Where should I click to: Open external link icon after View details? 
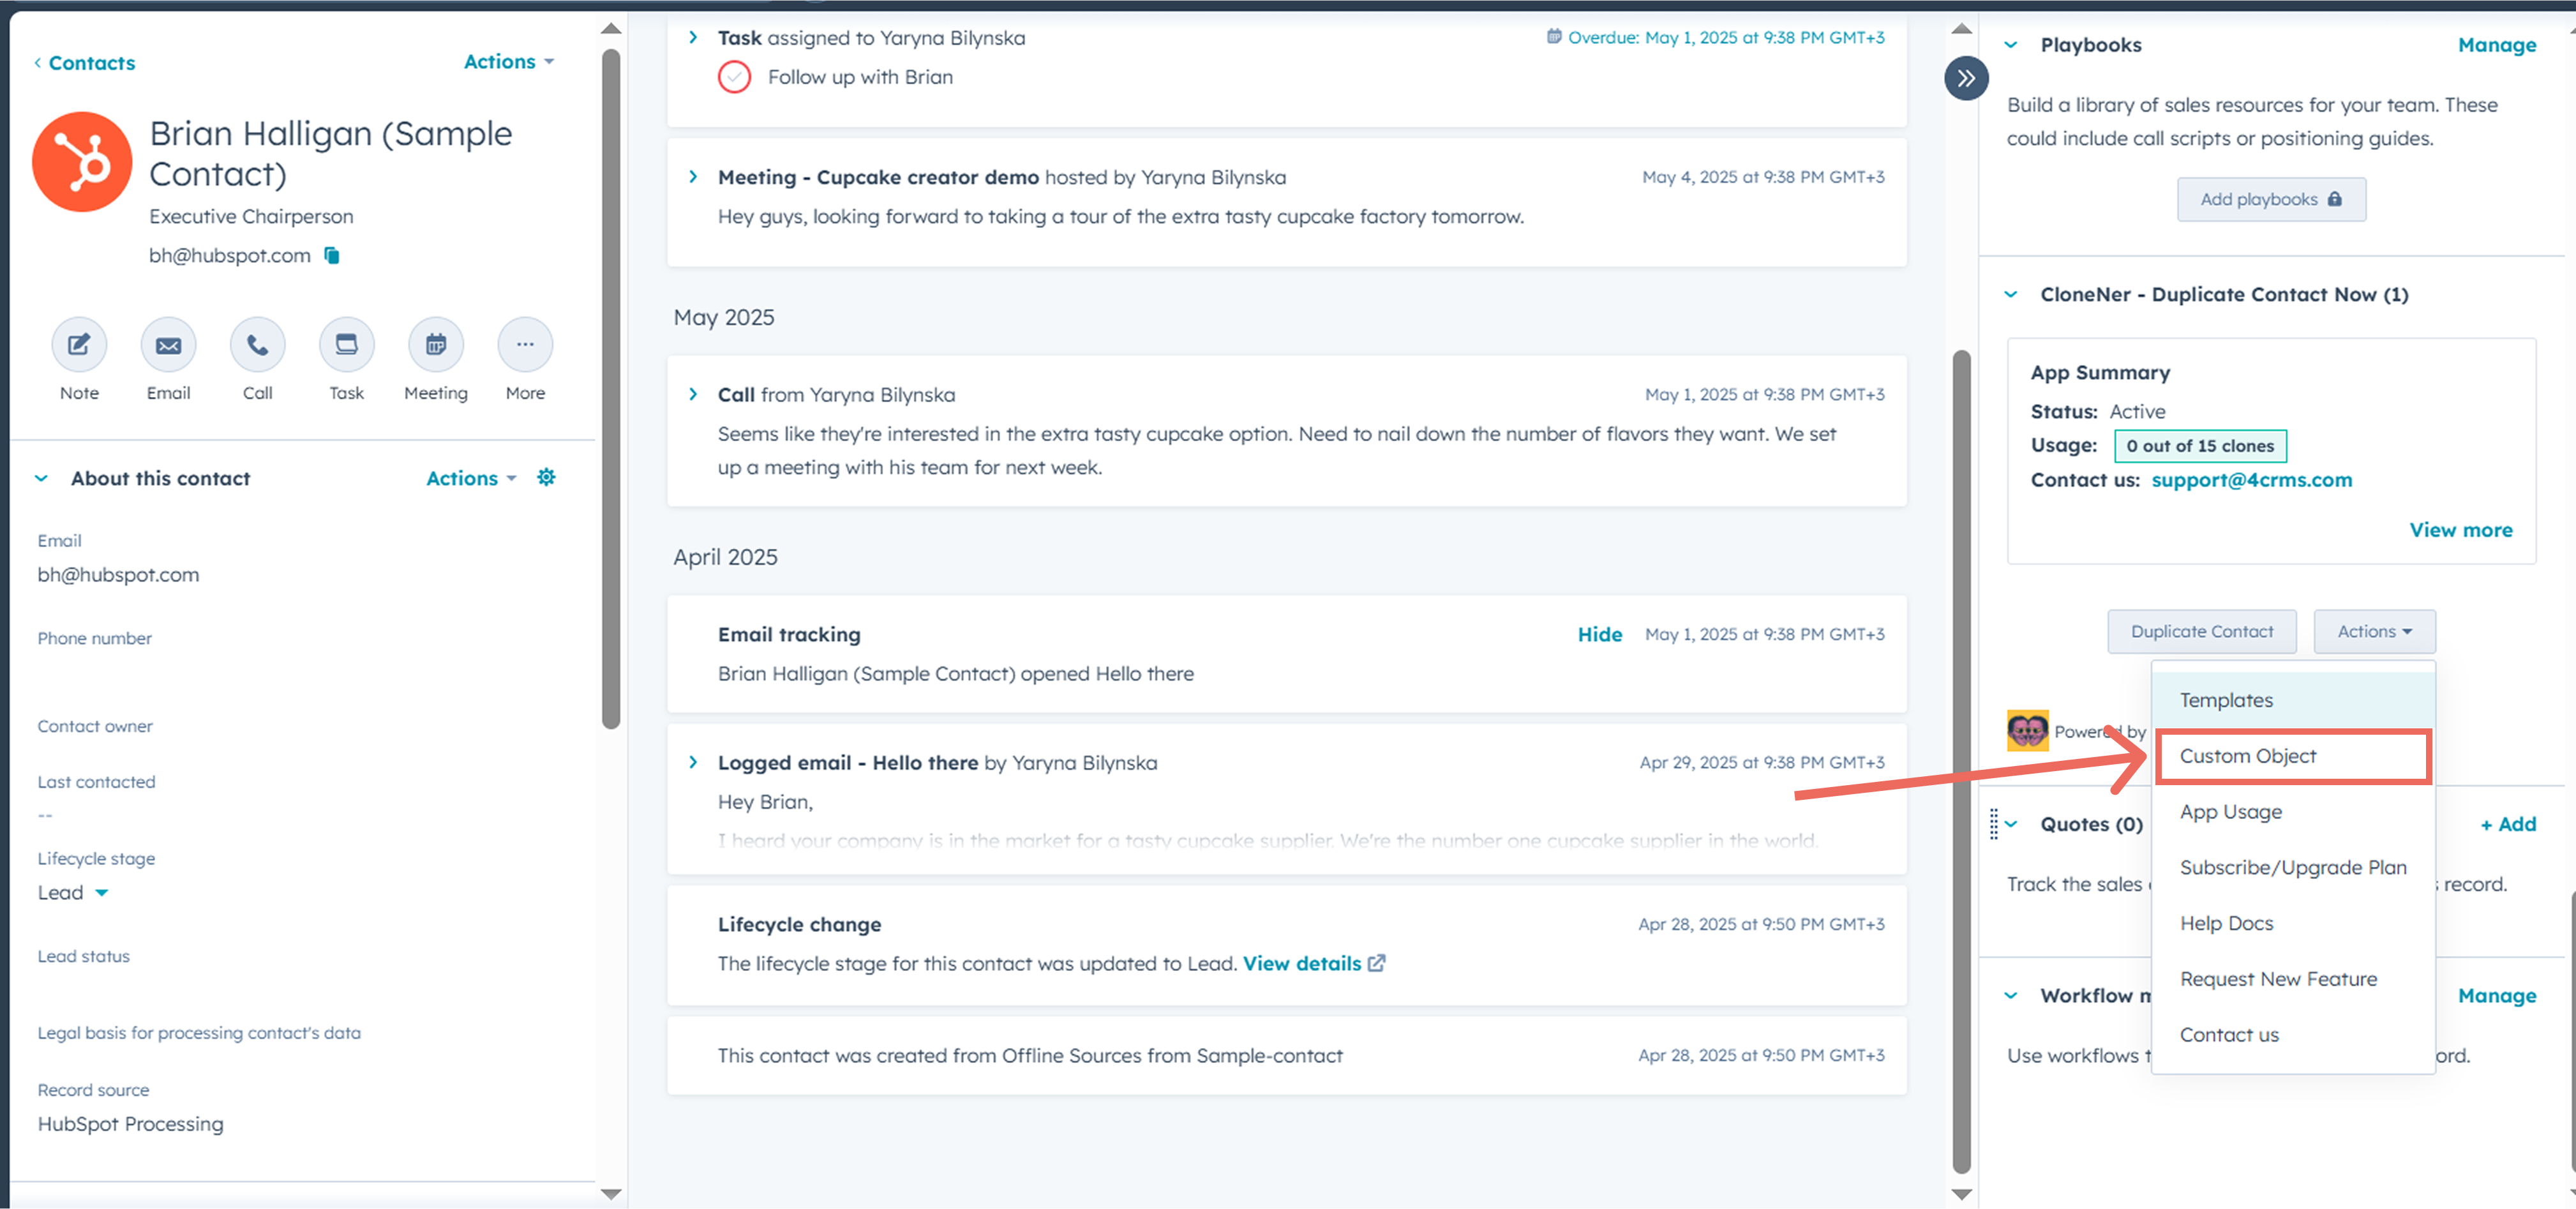1377,963
